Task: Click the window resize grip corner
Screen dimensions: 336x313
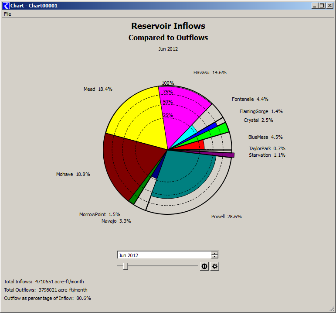Action: [332, 309]
